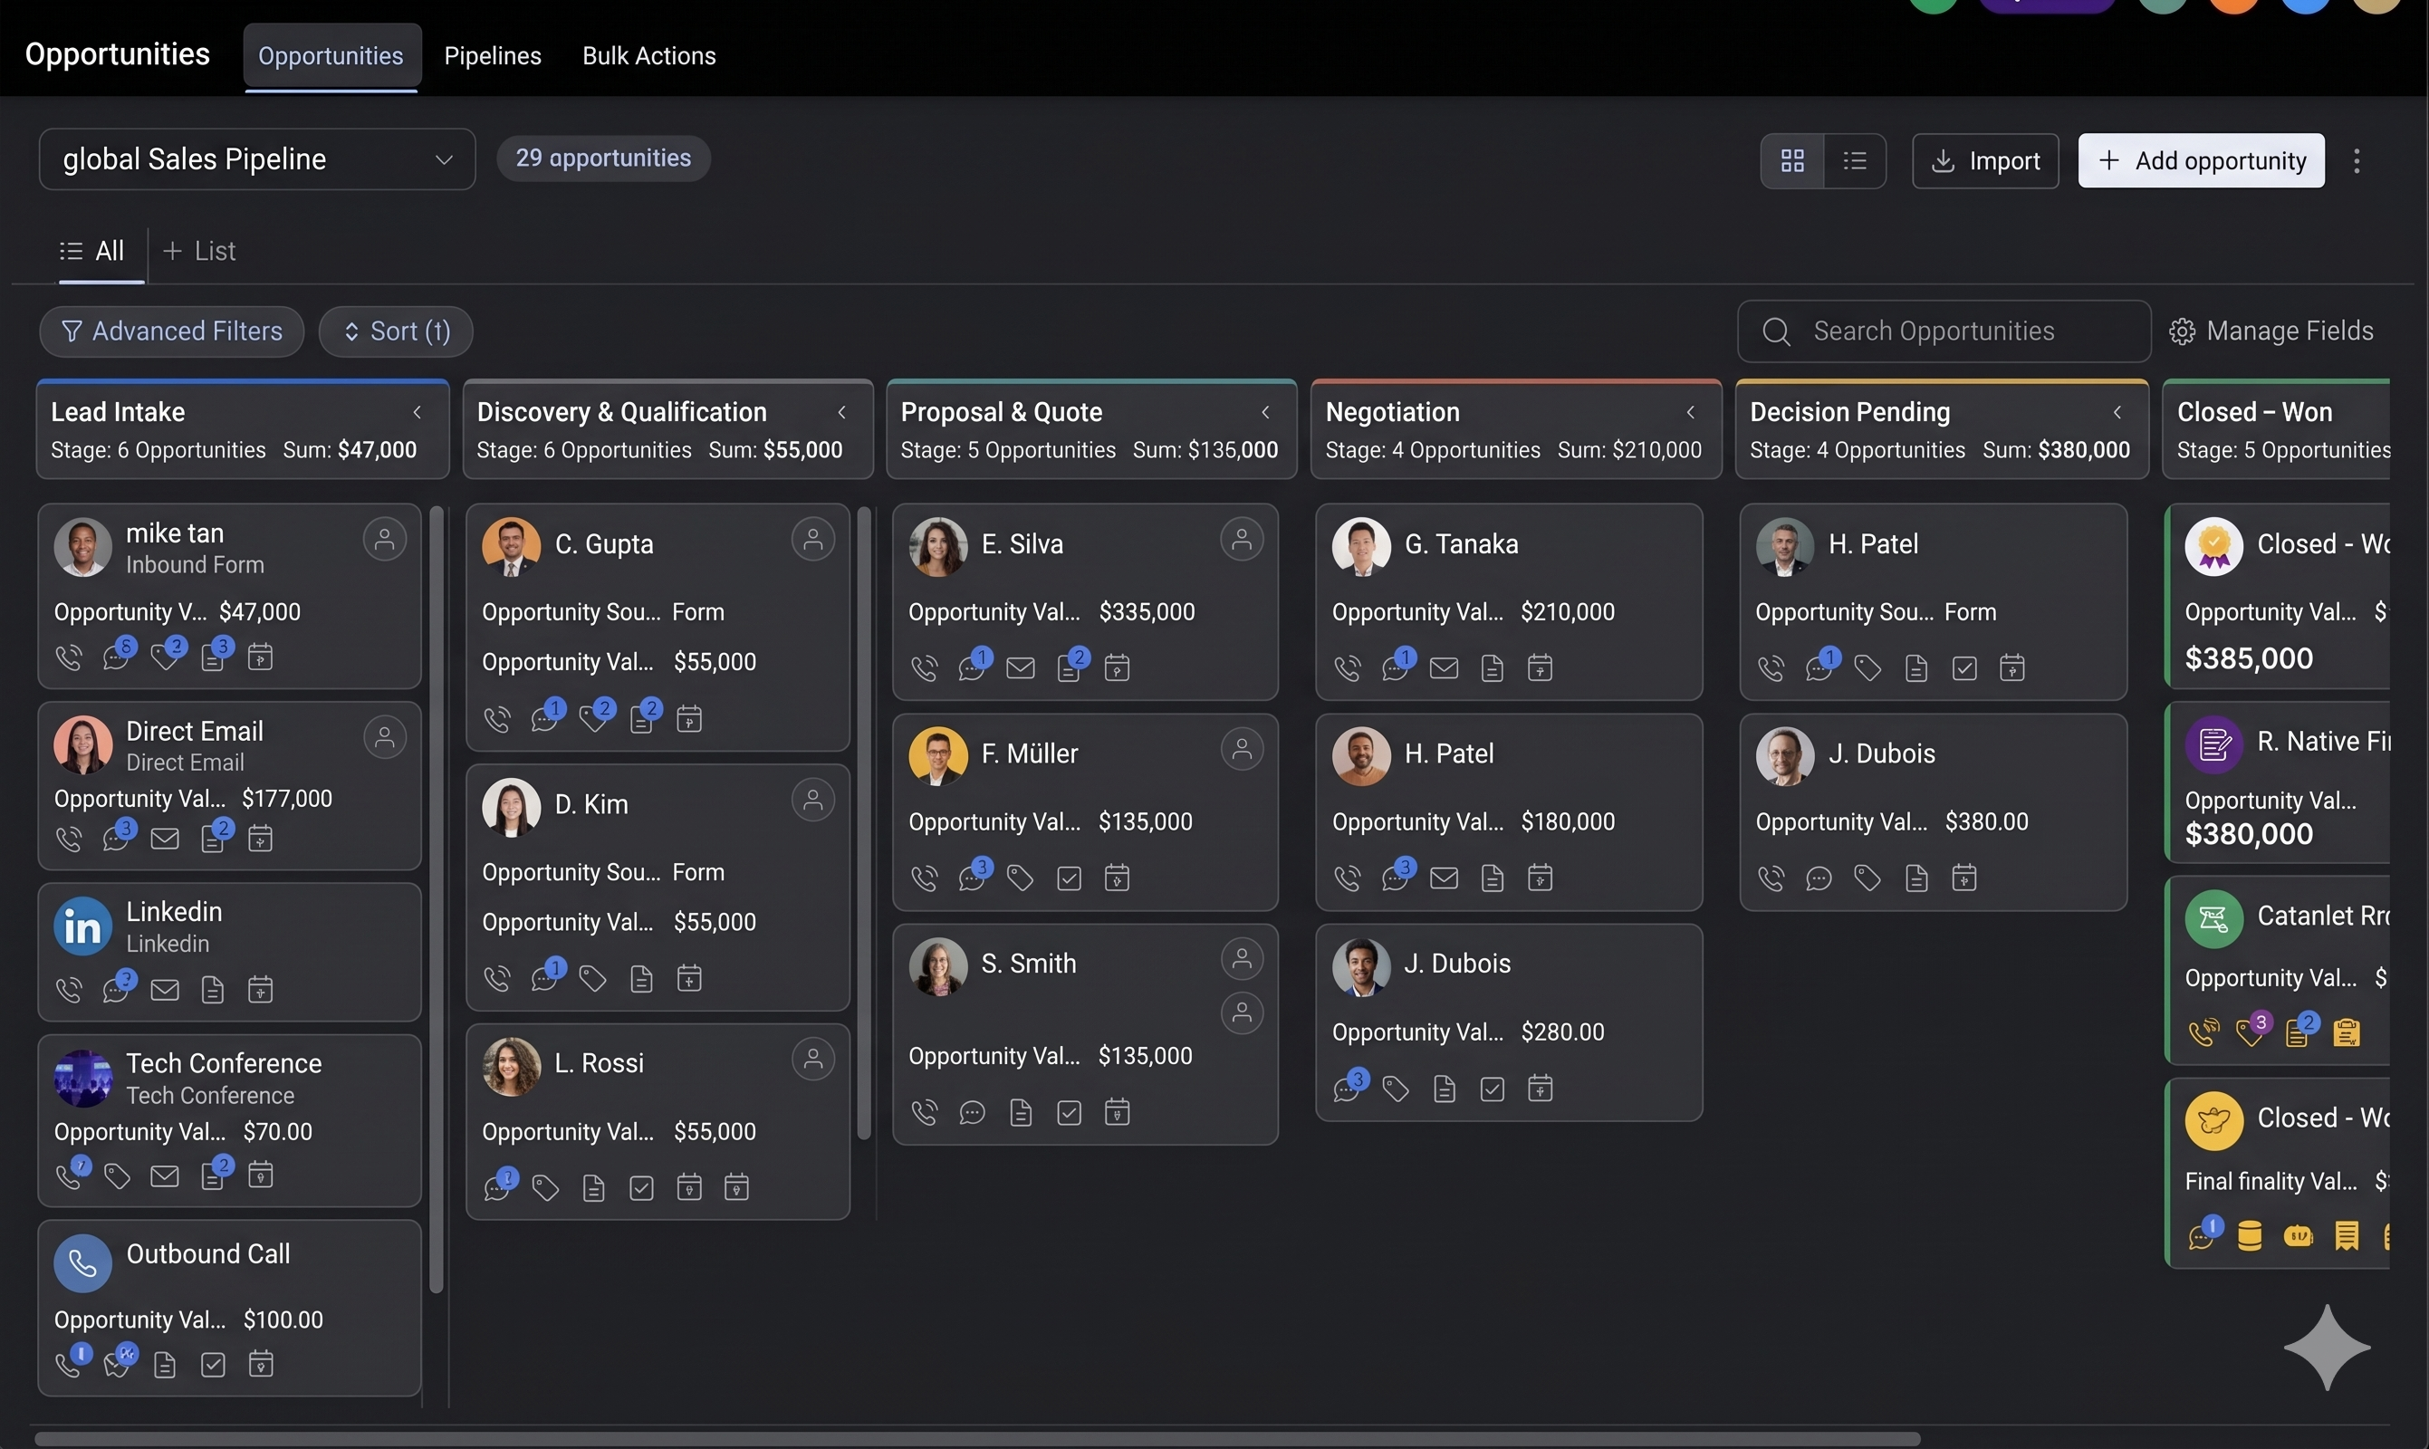Open Manage Fields settings

(x=2271, y=332)
